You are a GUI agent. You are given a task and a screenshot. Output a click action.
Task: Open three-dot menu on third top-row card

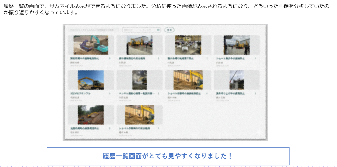[x=207, y=58]
